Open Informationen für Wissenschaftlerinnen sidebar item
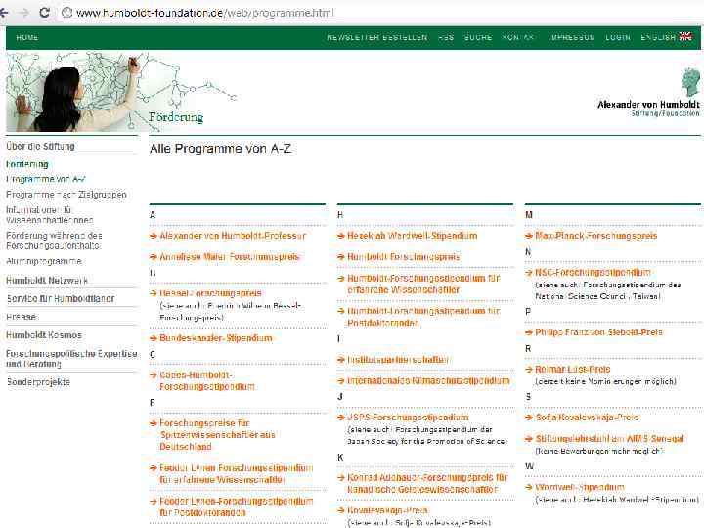The width and height of the screenshot is (704, 528). (x=50, y=215)
